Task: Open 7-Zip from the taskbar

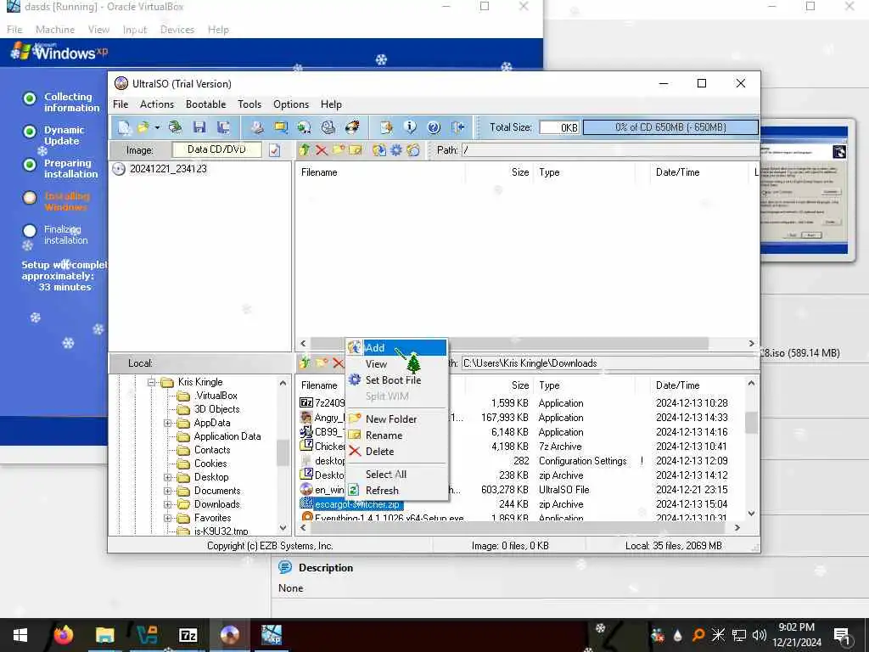Action: (188, 635)
